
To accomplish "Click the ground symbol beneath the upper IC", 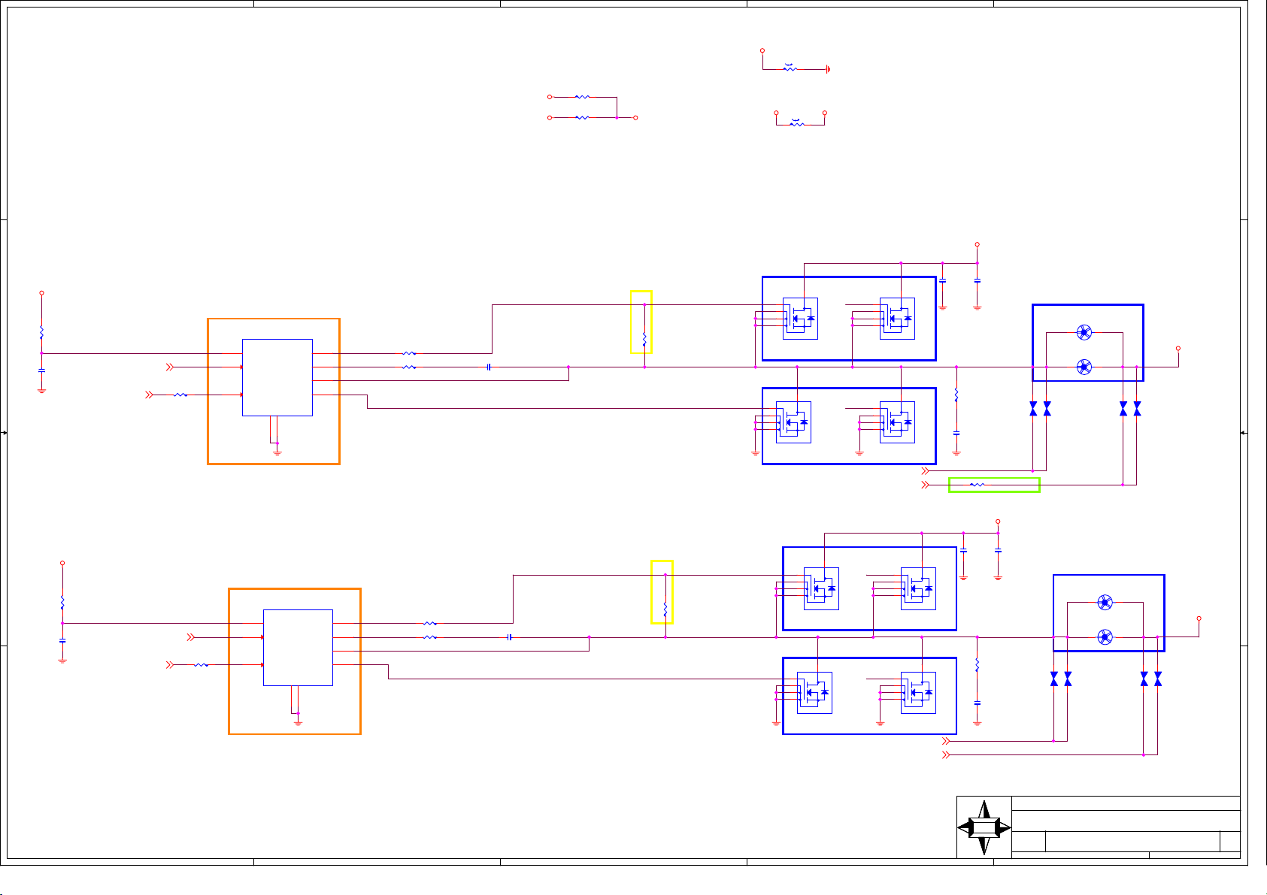I will pos(277,452).
